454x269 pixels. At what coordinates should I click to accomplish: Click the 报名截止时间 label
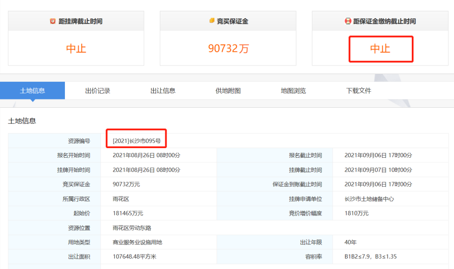pos(306,155)
